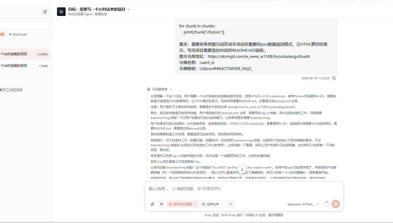Open the 选择仓库 repository dropdown
This screenshot has width=393, height=223.
(x=212, y=204)
